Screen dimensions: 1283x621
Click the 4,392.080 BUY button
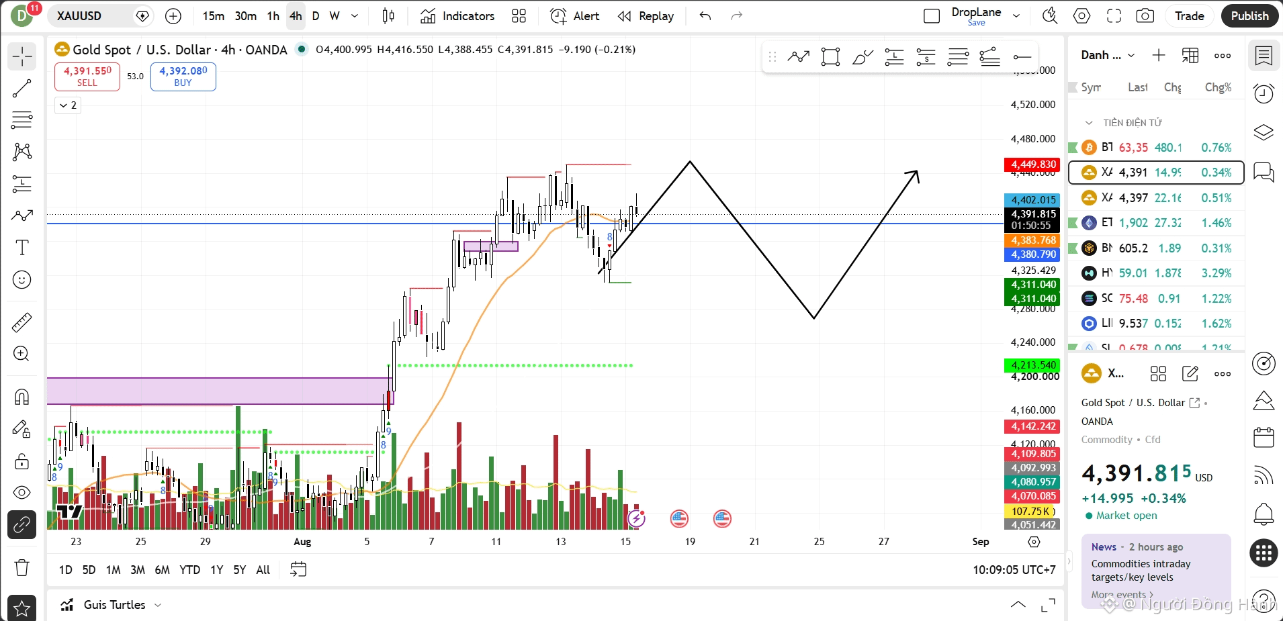(x=183, y=77)
